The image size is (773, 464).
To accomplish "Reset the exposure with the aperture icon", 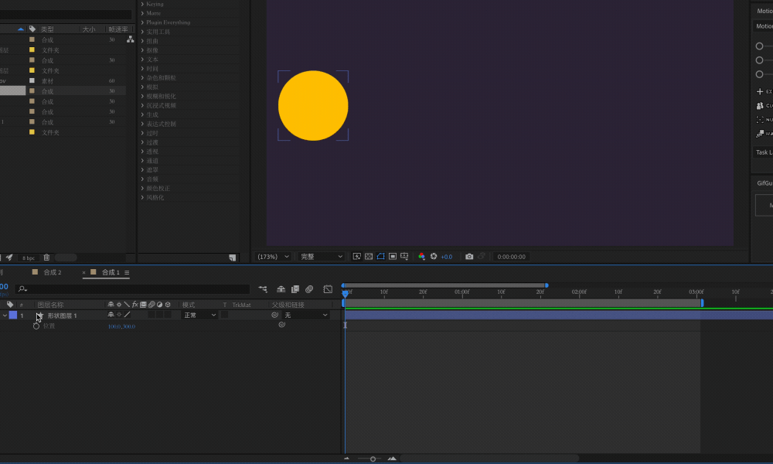I will point(434,257).
